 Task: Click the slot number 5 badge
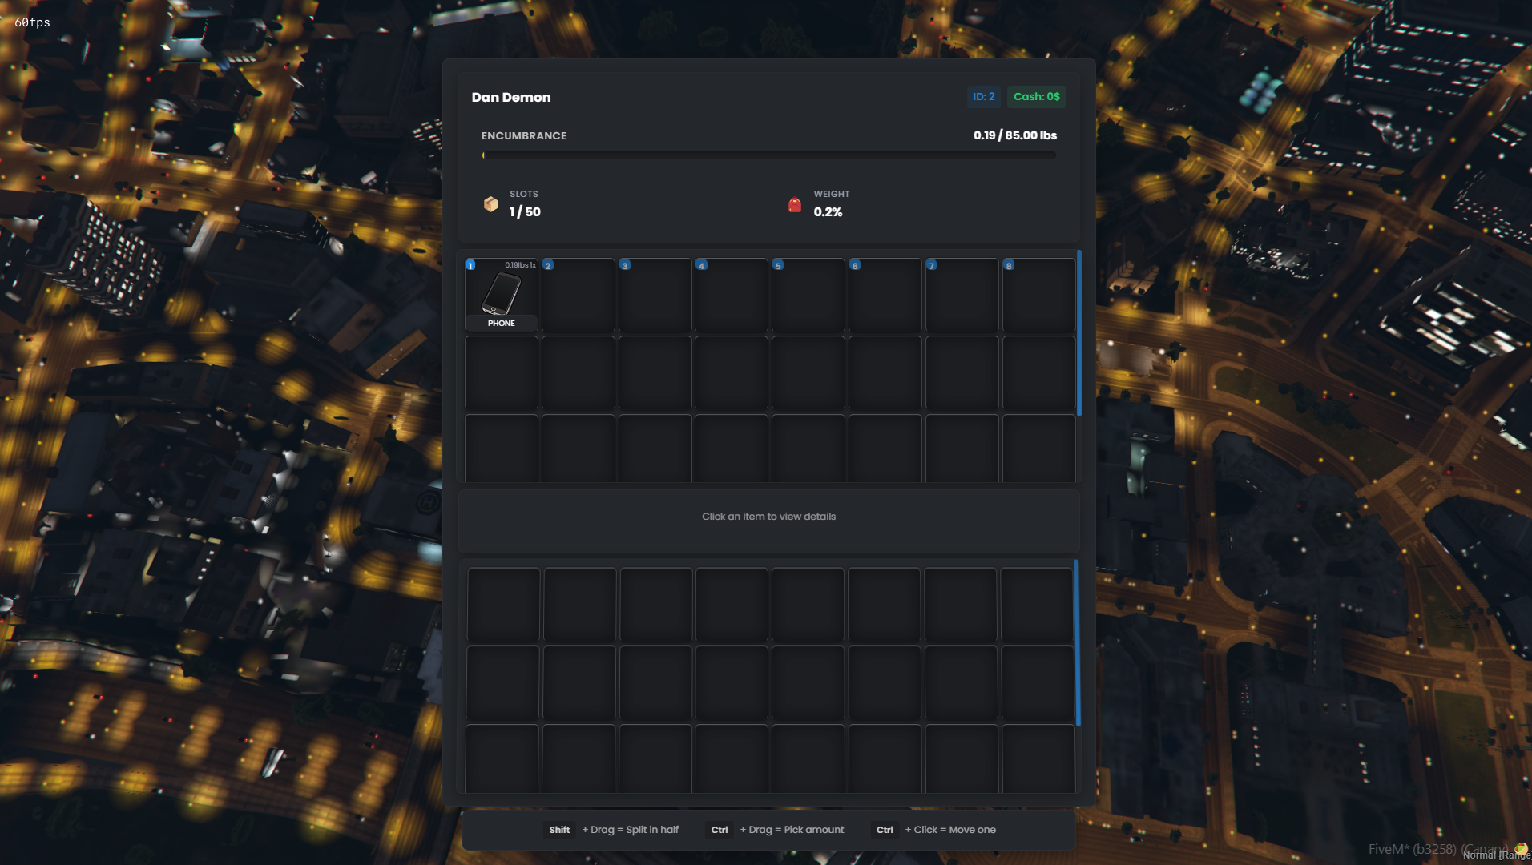click(778, 265)
